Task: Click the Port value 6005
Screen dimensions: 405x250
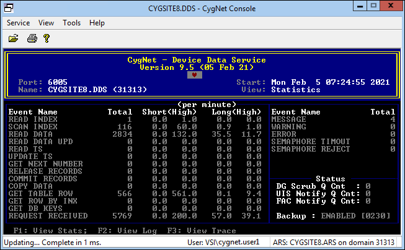Action: pyautogui.click(x=58, y=82)
